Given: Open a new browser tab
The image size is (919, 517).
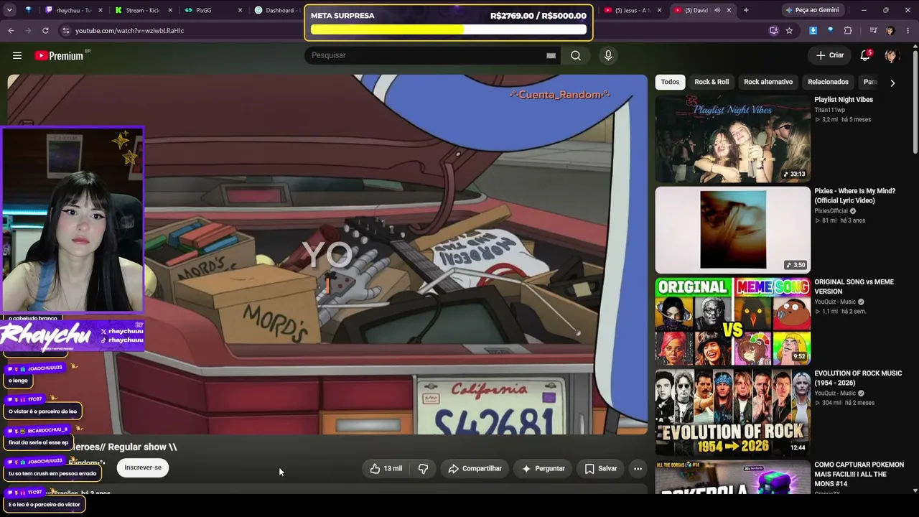Looking at the screenshot, I should tap(746, 10).
